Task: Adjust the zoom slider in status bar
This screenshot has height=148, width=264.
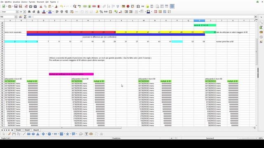Action: (248, 138)
